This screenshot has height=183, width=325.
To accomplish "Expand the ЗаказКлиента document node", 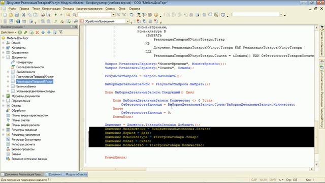I will 8,72.
